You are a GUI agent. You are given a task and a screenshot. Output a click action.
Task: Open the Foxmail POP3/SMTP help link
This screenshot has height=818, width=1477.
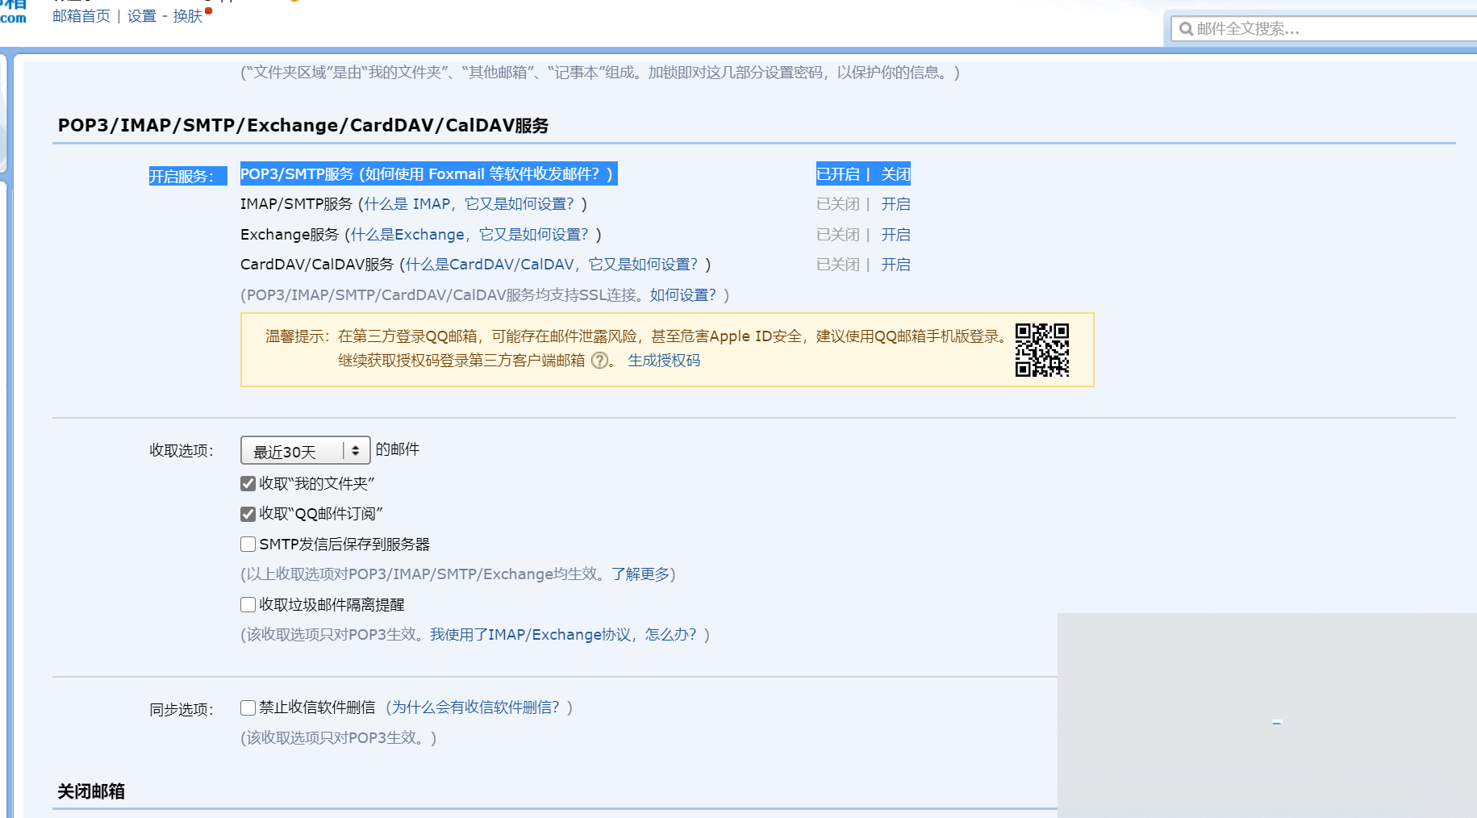pyautogui.click(x=482, y=174)
